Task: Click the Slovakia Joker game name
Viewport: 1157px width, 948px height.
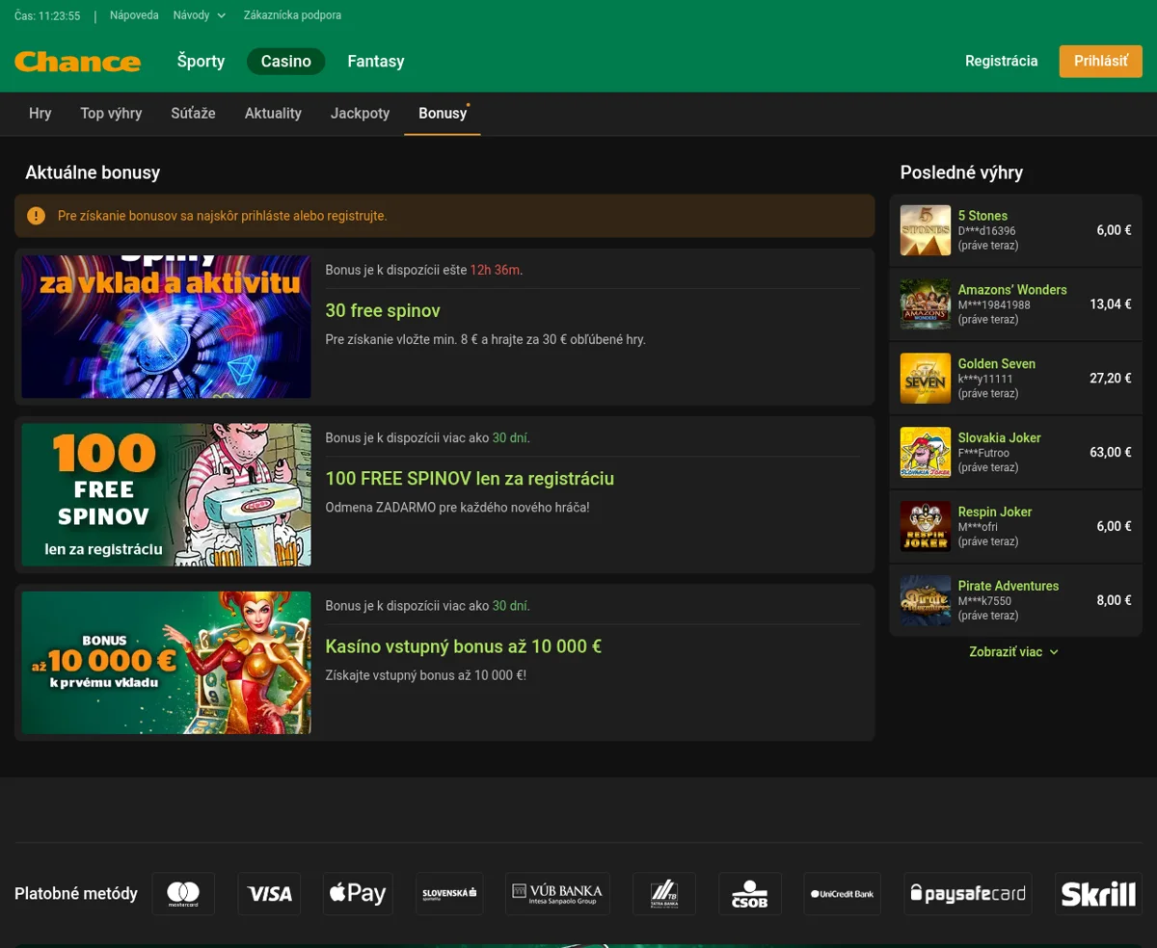Action: pyautogui.click(x=999, y=438)
